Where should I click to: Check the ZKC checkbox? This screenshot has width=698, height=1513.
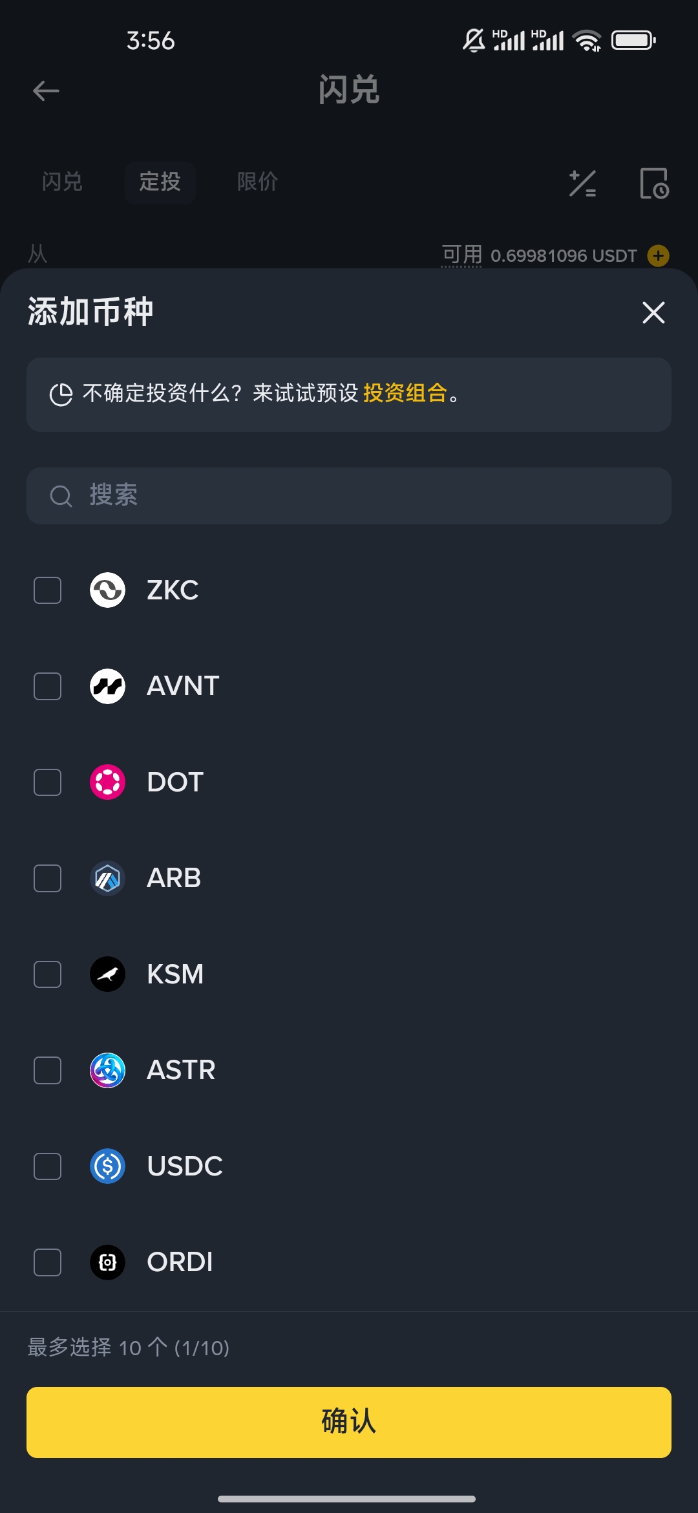tap(47, 590)
